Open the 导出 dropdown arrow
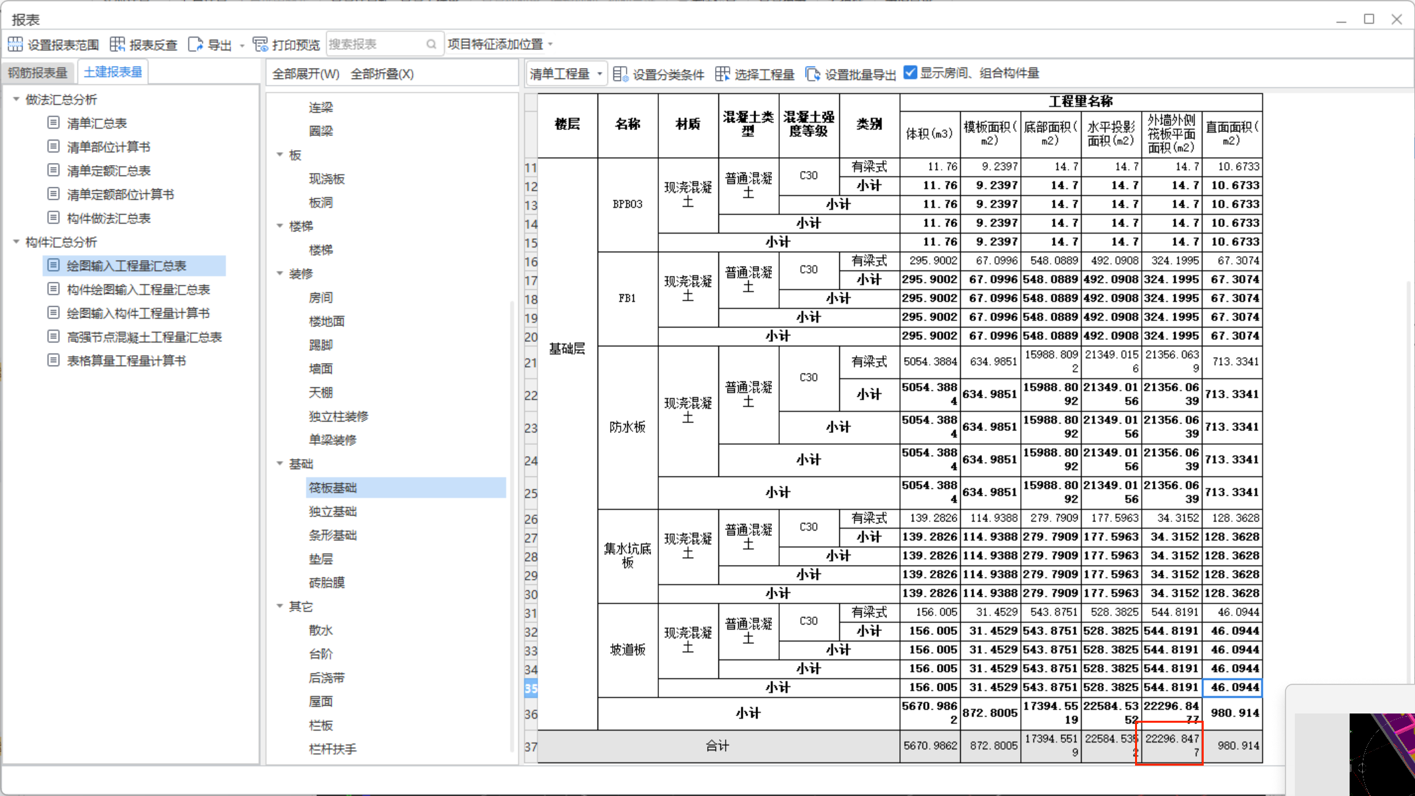 tap(242, 46)
